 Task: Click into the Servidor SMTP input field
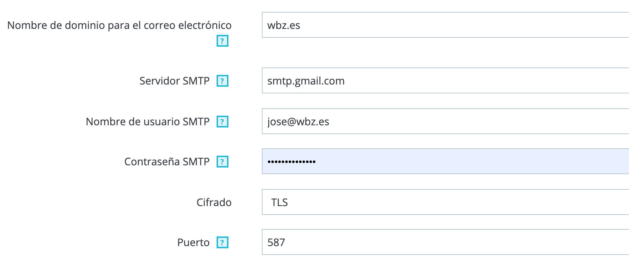tap(445, 80)
